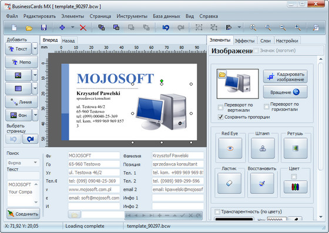329x233 pixels.
Task: Save project with floppy disk icon
Action: [43, 28]
